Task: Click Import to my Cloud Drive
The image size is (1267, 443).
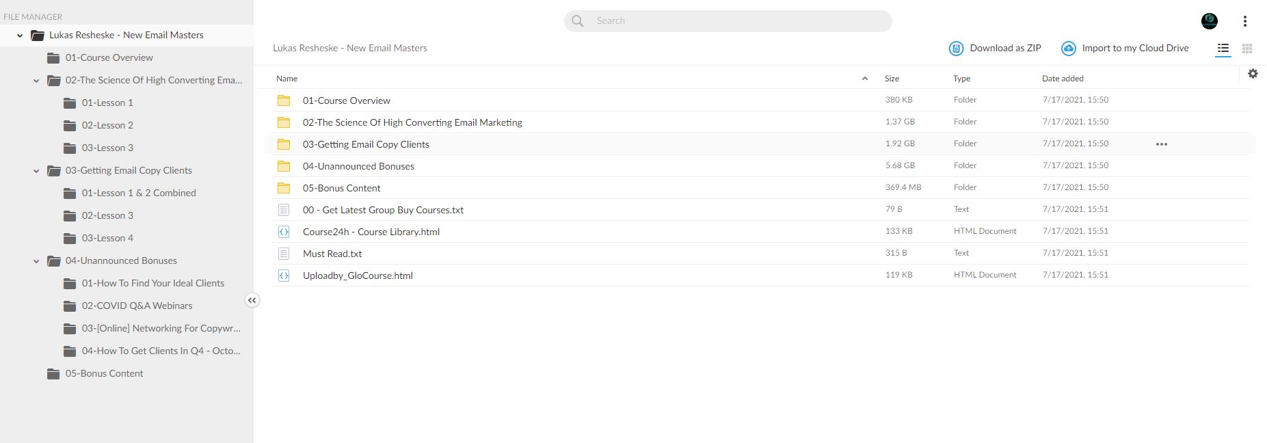Action: click(1125, 49)
